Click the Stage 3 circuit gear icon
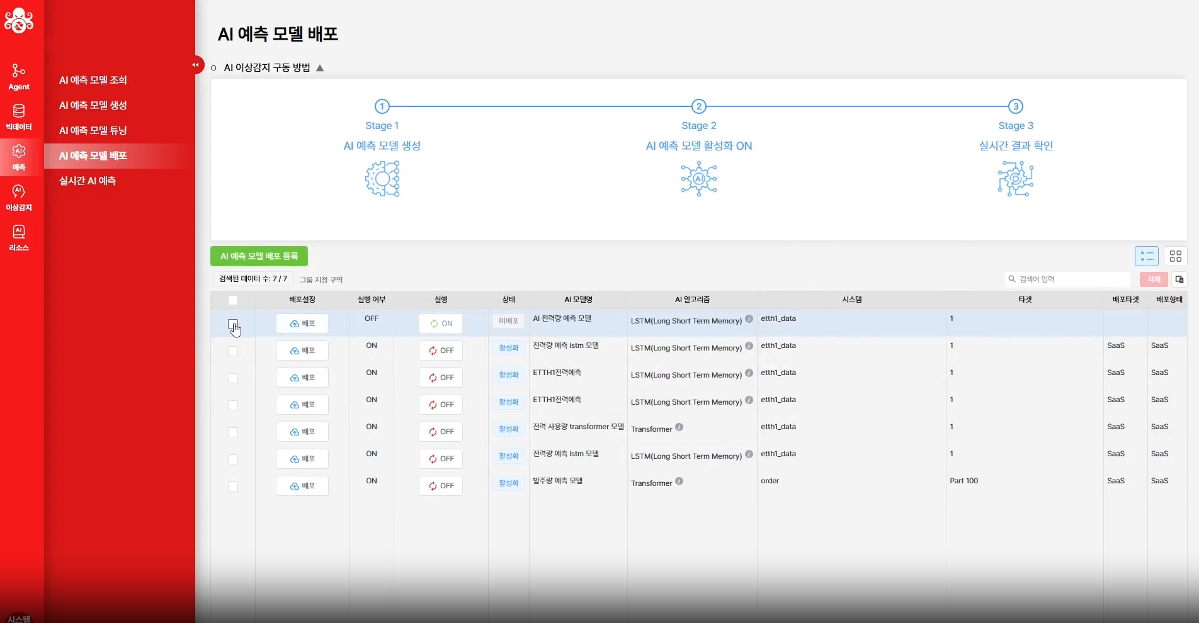 pos(1016,179)
